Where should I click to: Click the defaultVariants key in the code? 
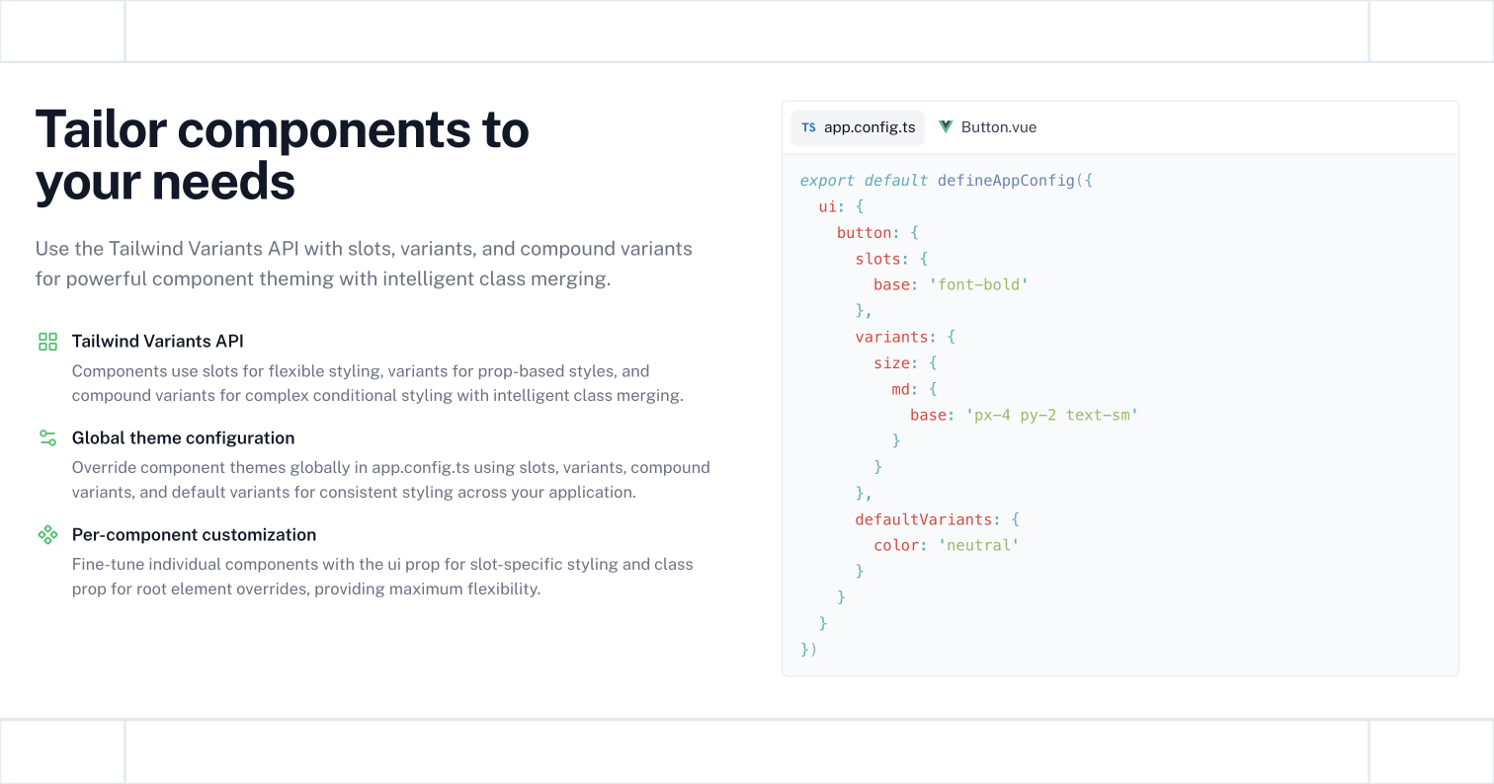(923, 519)
